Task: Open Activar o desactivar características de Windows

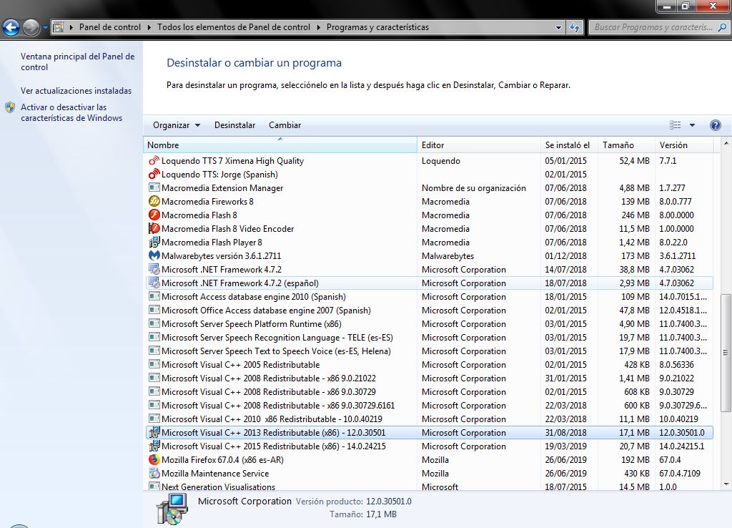Action: [x=71, y=112]
